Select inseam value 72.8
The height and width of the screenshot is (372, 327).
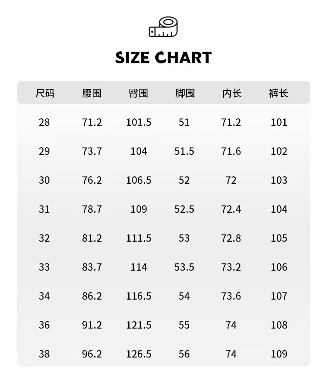point(231,238)
